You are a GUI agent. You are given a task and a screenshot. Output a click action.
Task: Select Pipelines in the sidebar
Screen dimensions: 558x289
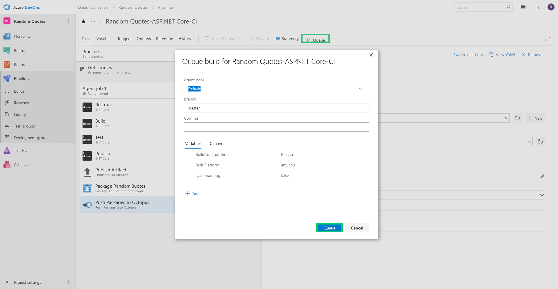(x=22, y=78)
